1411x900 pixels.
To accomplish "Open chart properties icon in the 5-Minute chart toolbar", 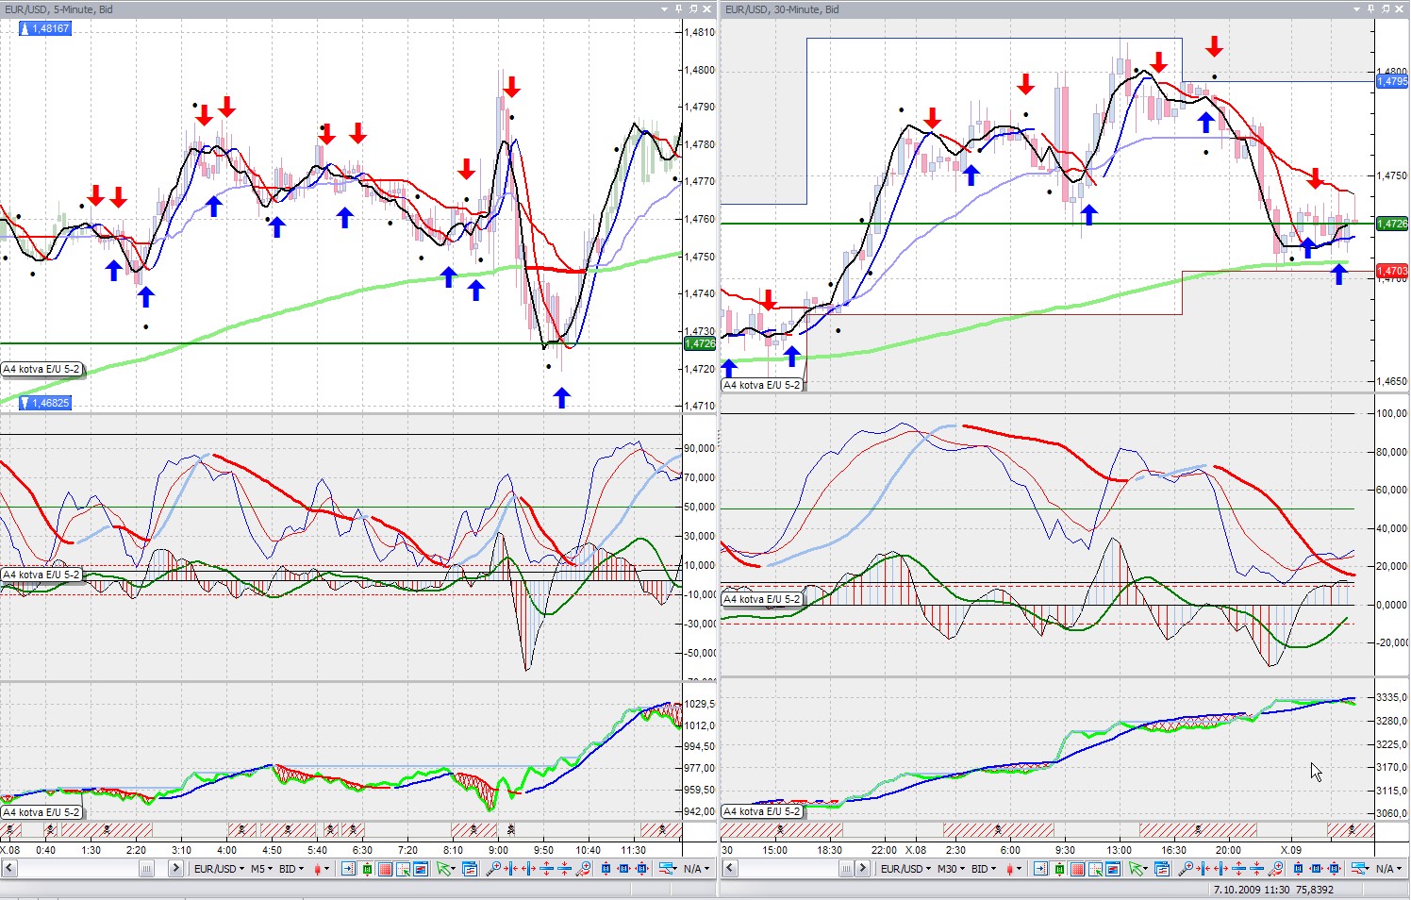I will coord(421,869).
